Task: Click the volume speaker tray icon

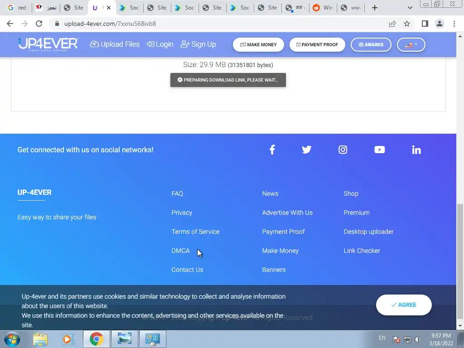Action: click(x=418, y=339)
